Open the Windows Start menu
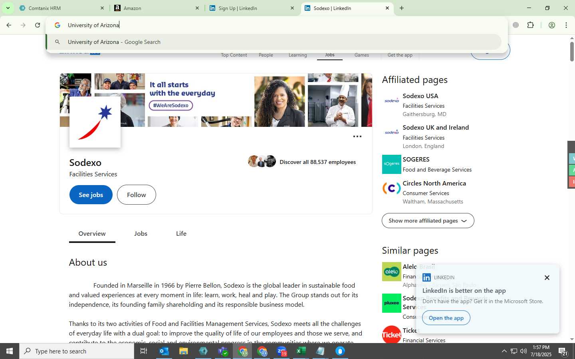The width and height of the screenshot is (575, 359). pyautogui.click(x=10, y=351)
